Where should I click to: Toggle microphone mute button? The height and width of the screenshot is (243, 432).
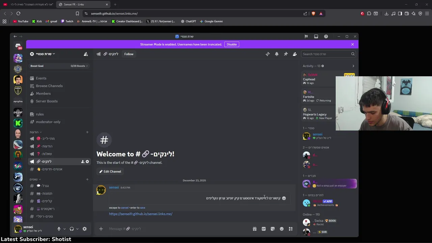point(59,229)
